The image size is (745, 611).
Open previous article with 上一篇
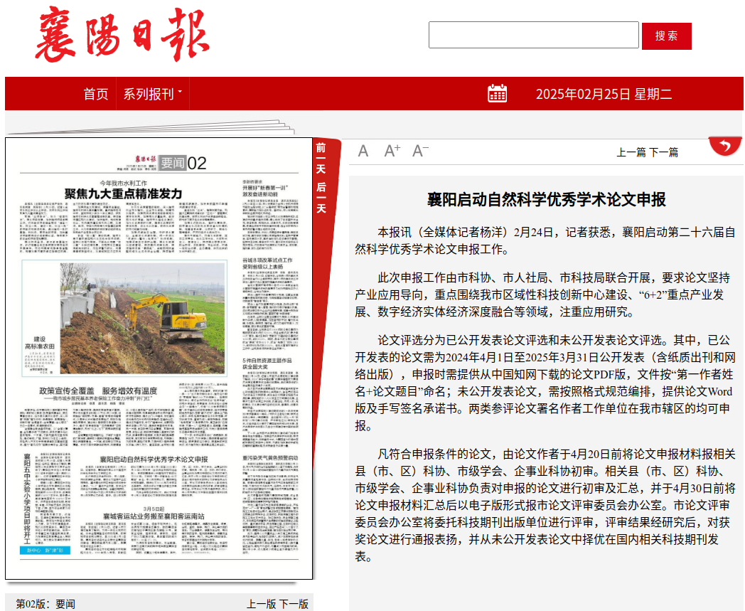tap(631, 152)
